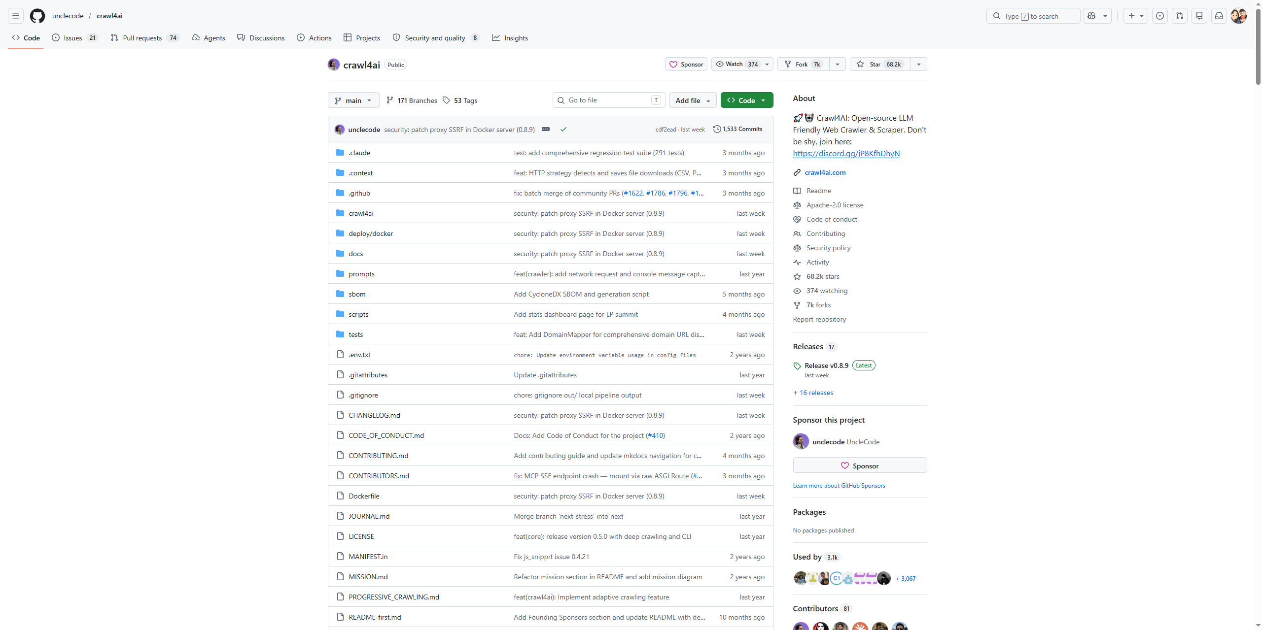The height and width of the screenshot is (630, 1262).
Task: Click the Report repository link
Action: click(x=819, y=319)
